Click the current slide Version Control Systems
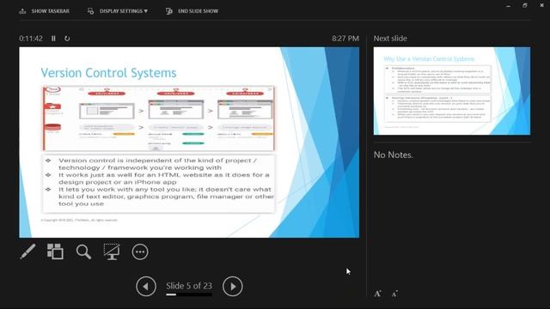The height and width of the screenshot is (309, 550). pyautogui.click(x=189, y=142)
